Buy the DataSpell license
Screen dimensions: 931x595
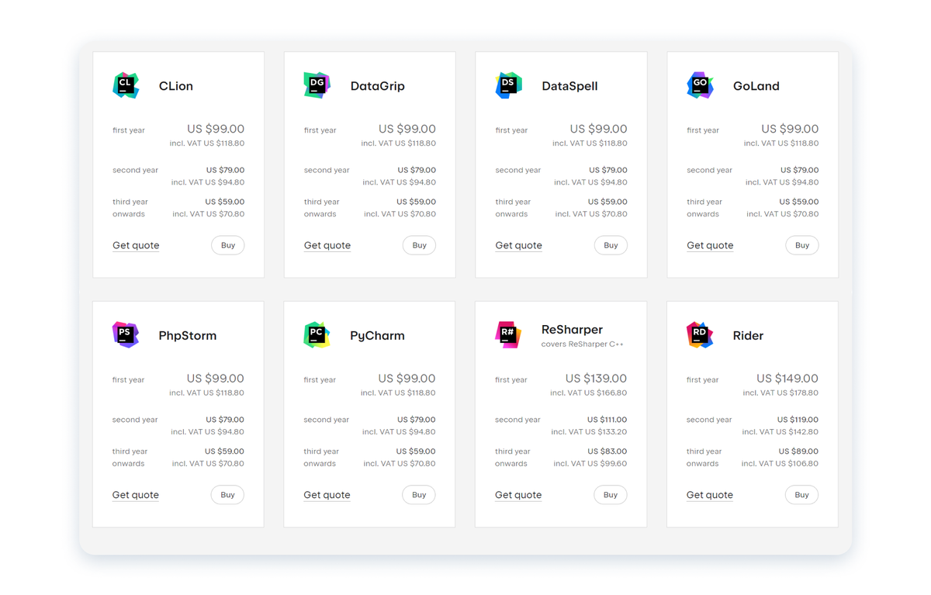point(611,245)
